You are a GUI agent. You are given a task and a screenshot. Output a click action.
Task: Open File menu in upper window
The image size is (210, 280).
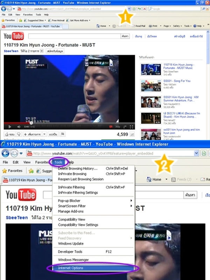tap(3, 15)
